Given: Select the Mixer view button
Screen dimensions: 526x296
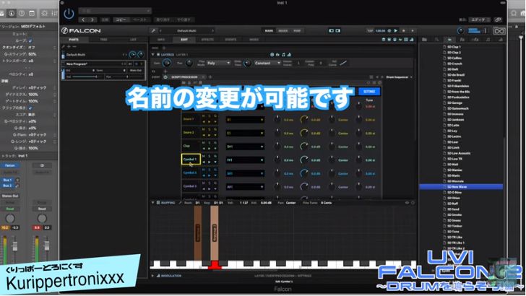Looking at the screenshot, I should coord(283,31).
